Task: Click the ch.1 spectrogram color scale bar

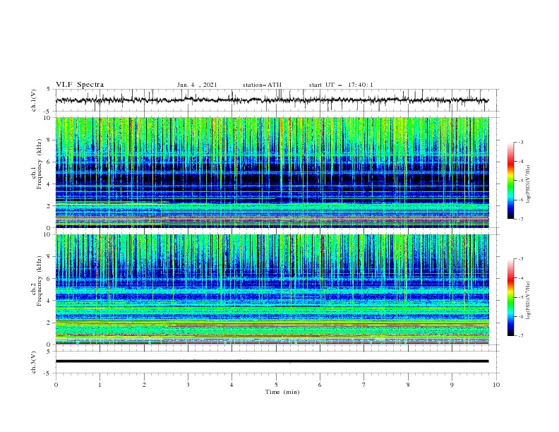Action: 510,181
